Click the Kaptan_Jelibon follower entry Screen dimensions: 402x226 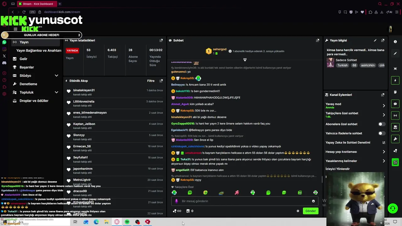pyautogui.click(x=115, y=126)
